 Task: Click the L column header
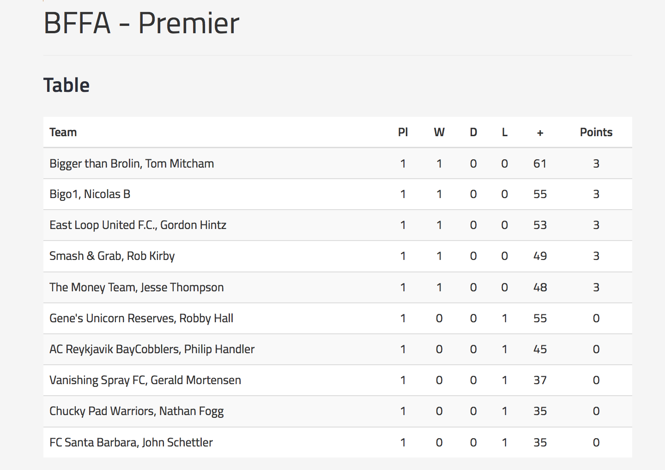coord(504,133)
